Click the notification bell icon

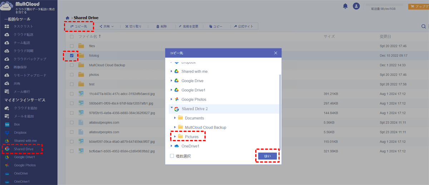pos(345,6)
